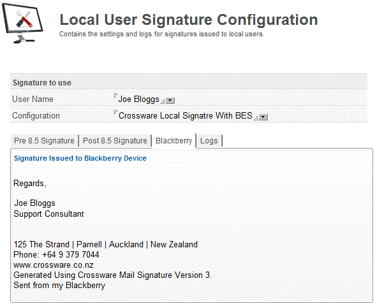Select the Blackberry tab
The width and height of the screenshot is (375, 306).
point(174,140)
